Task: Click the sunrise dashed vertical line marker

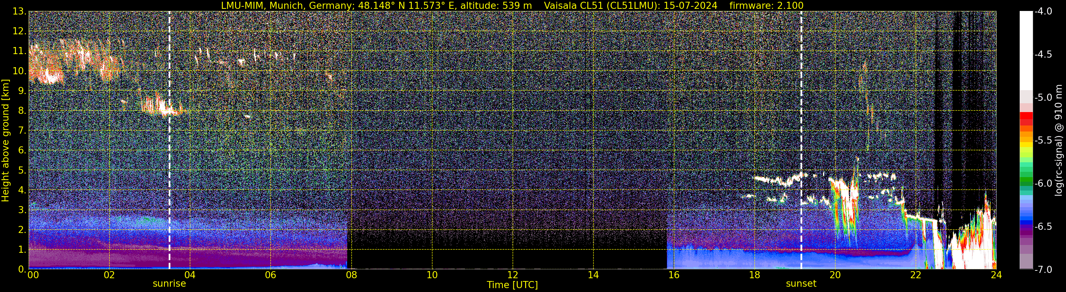Action: click(x=169, y=140)
